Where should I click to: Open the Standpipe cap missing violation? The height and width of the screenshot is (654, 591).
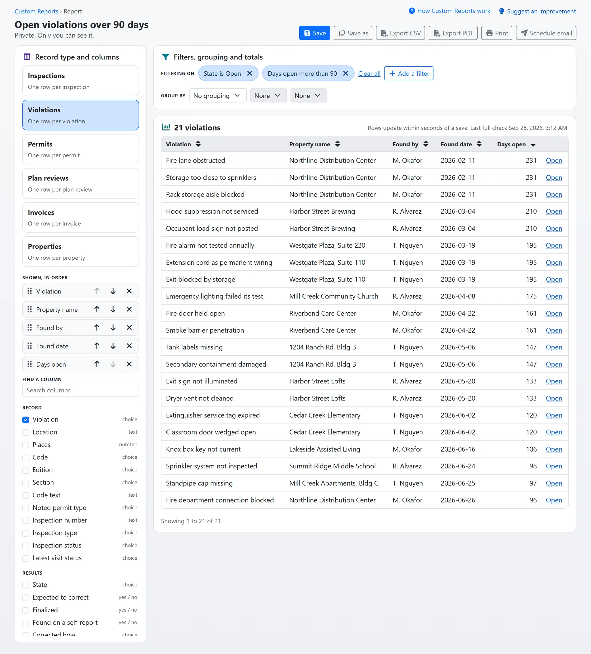(x=554, y=483)
